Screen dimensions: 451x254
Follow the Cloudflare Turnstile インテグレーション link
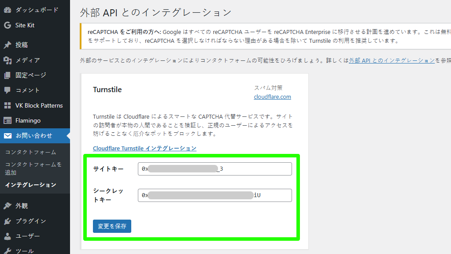pyautogui.click(x=144, y=148)
